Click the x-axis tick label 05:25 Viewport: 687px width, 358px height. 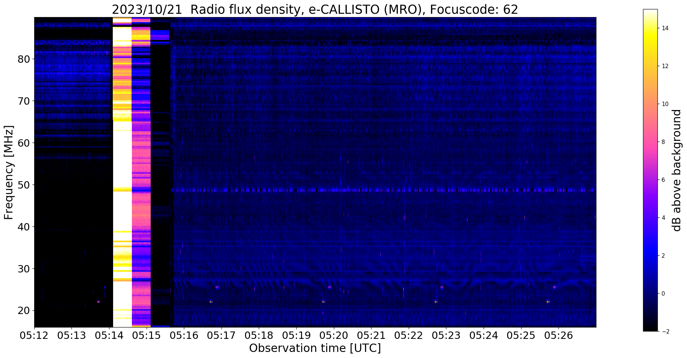click(521, 336)
